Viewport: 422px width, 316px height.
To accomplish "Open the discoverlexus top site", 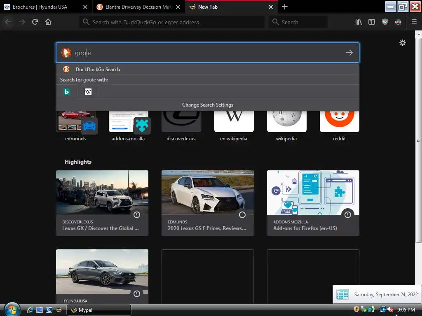I will click(x=181, y=126).
